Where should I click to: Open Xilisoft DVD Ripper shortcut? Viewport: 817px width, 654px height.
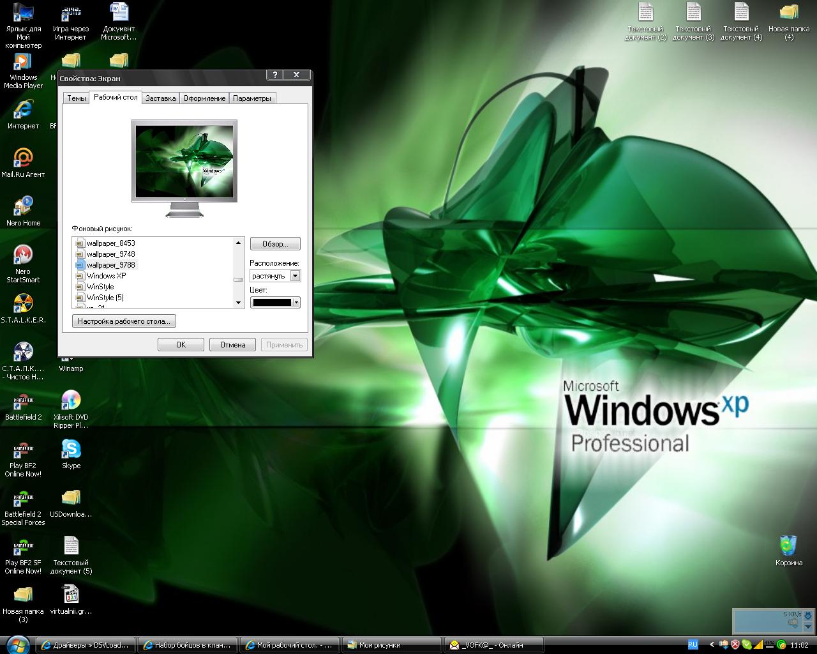tap(71, 401)
